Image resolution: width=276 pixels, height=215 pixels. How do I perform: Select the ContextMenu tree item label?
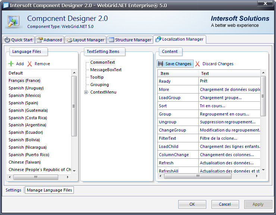pyautogui.click(x=103, y=92)
